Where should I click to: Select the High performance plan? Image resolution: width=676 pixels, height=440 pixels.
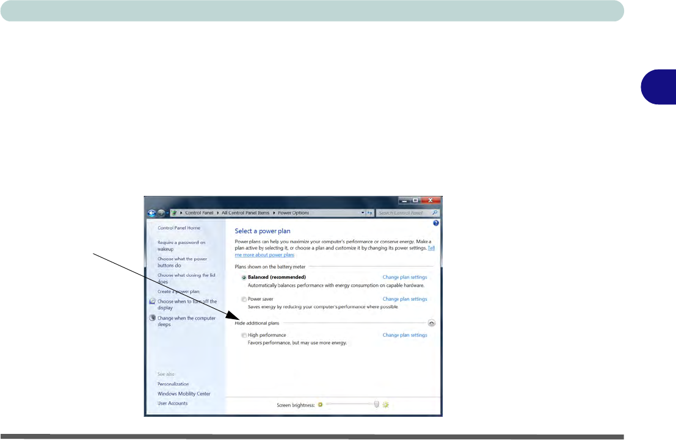[244, 335]
